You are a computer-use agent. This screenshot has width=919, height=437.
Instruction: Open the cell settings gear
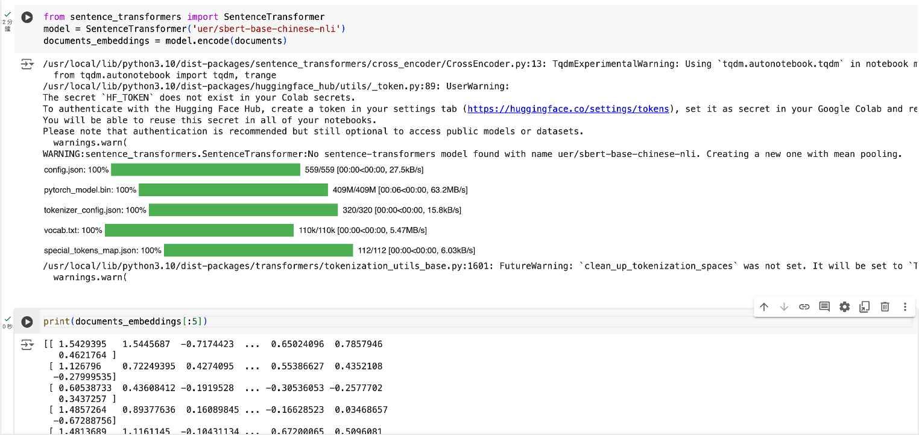[x=844, y=307]
